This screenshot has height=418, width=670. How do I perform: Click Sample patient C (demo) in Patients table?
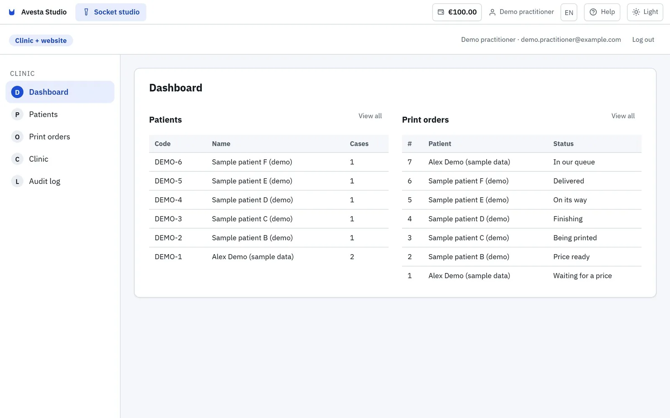(x=252, y=219)
